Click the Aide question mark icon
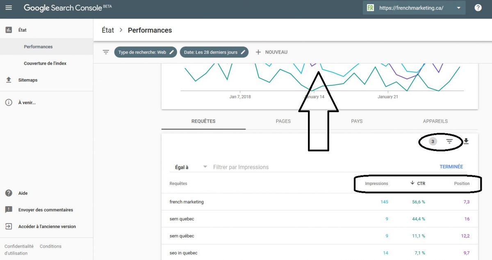 click(x=9, y=193)
